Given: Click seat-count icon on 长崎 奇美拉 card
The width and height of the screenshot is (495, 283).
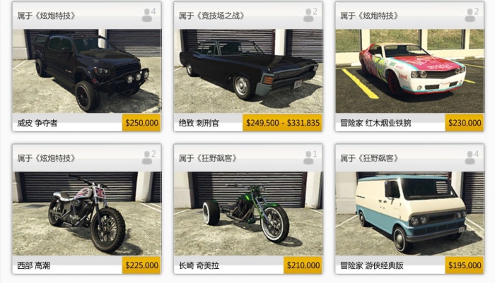Looking at the screenshot, I should pyautogui.click(x=310, y=157).
